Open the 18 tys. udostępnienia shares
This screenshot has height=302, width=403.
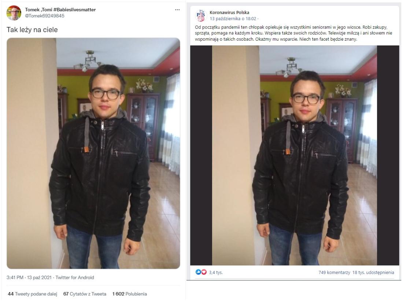373,272
